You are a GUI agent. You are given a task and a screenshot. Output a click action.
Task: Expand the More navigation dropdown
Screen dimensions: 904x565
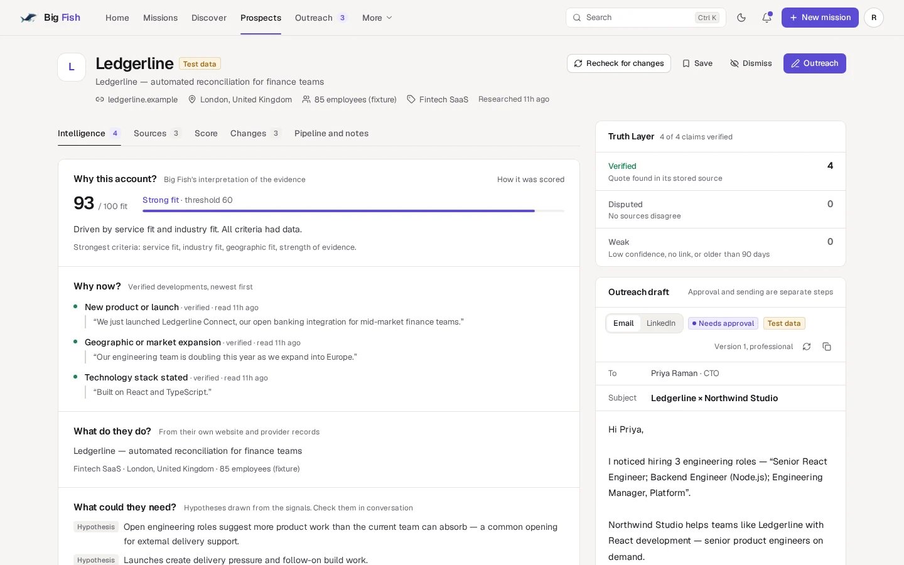[377, 18]
